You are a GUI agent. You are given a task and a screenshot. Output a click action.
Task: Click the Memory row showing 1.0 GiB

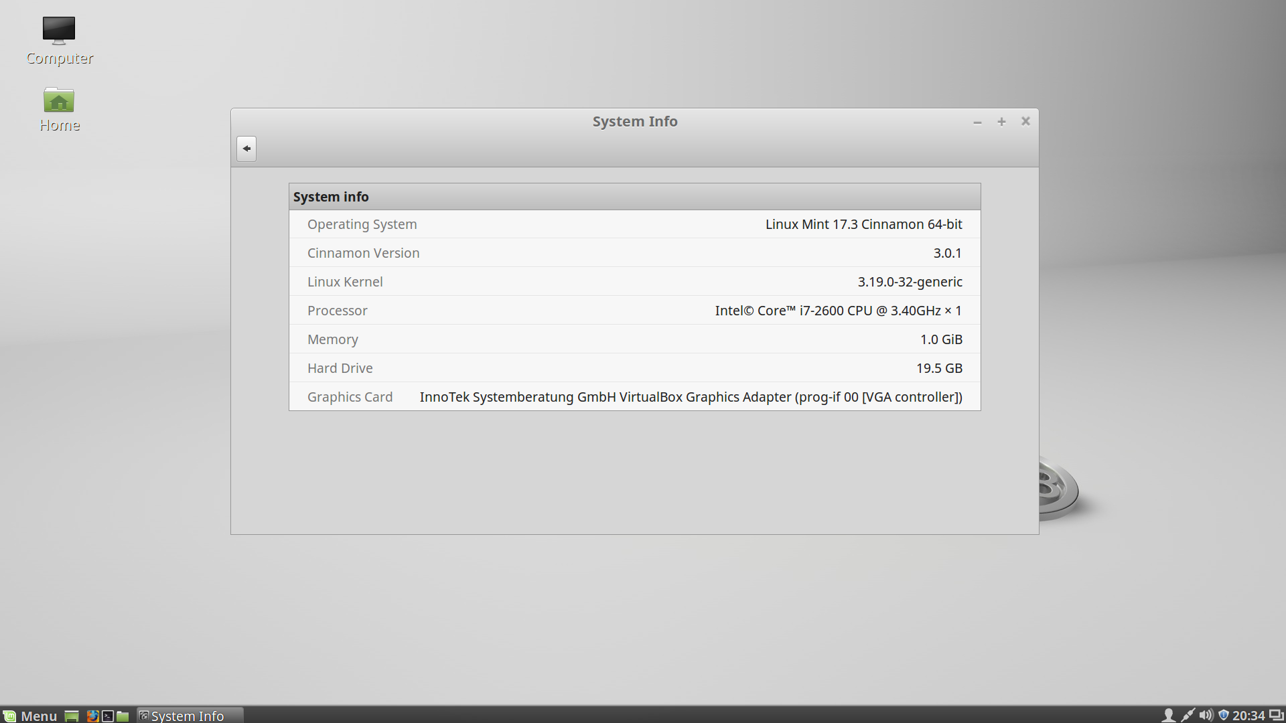click(634, 339)
